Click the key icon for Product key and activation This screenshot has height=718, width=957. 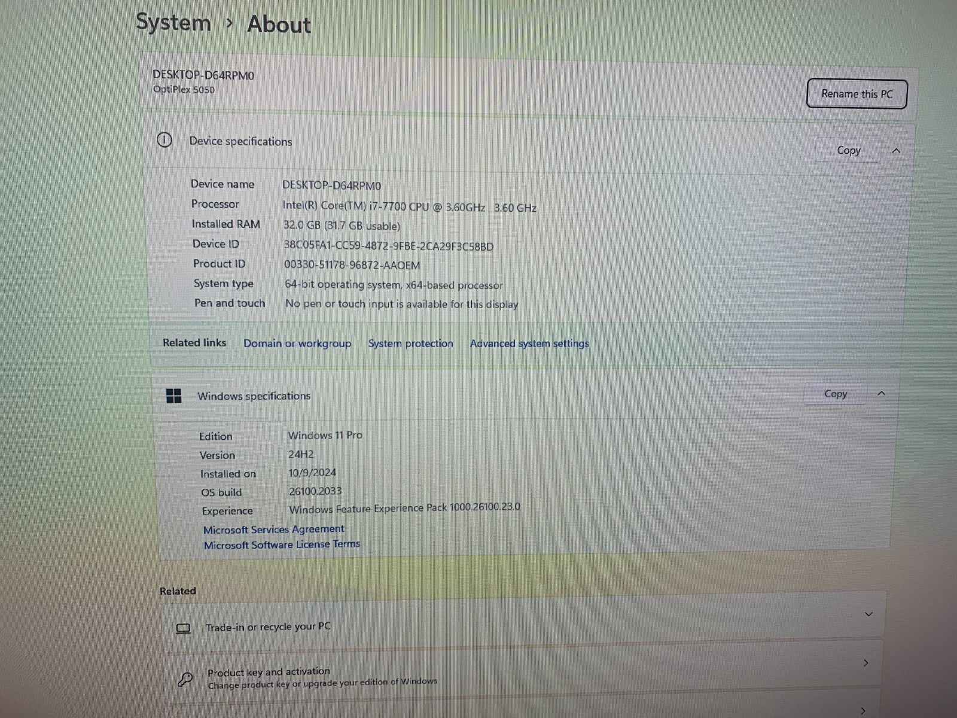coord(185,679)
